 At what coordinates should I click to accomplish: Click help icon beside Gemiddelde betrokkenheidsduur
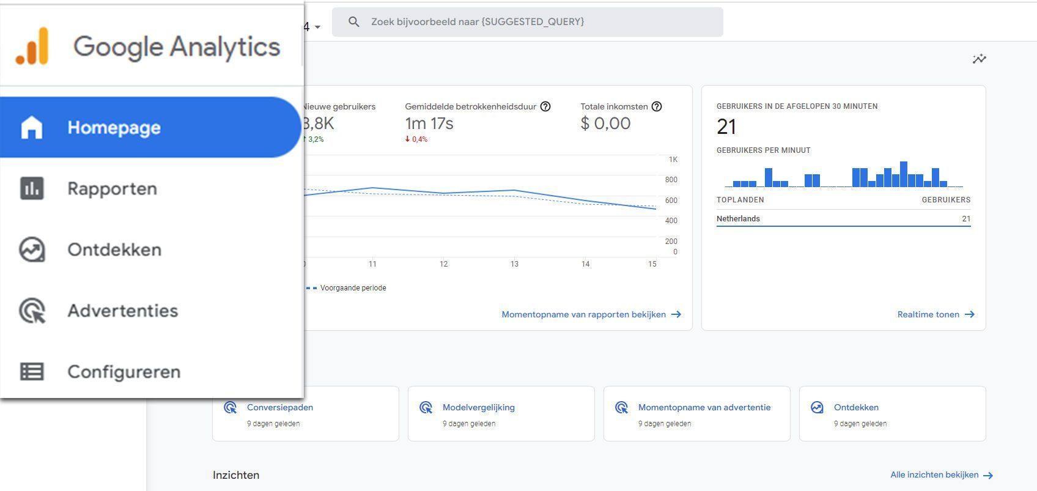pos(545,106)
